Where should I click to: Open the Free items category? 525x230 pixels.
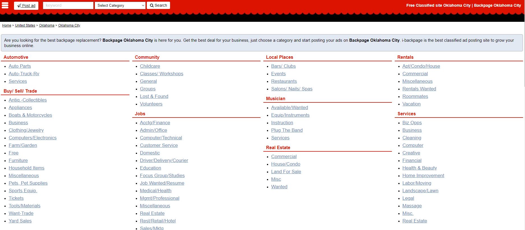pos(14,153)
